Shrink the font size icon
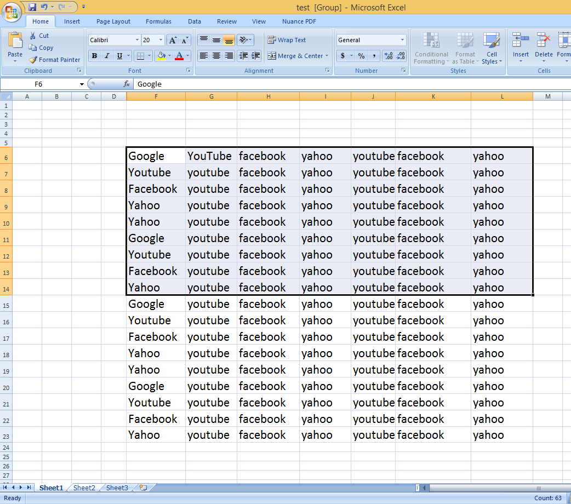This screenshot has width=571, height=504. click(x=185, y=40)
